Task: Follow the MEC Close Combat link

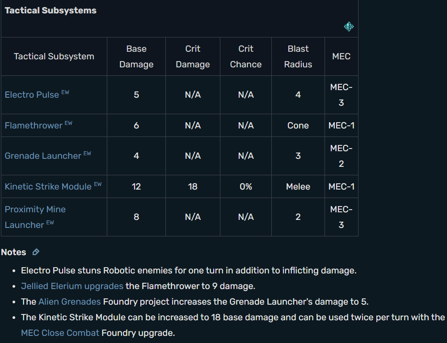Action: [60, 333]
